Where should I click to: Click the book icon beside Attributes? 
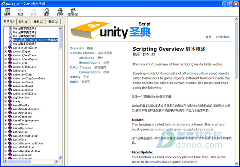(10, 132)
